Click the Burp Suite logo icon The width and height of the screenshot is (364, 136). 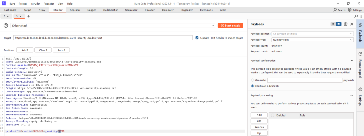[x=4, y=4]
